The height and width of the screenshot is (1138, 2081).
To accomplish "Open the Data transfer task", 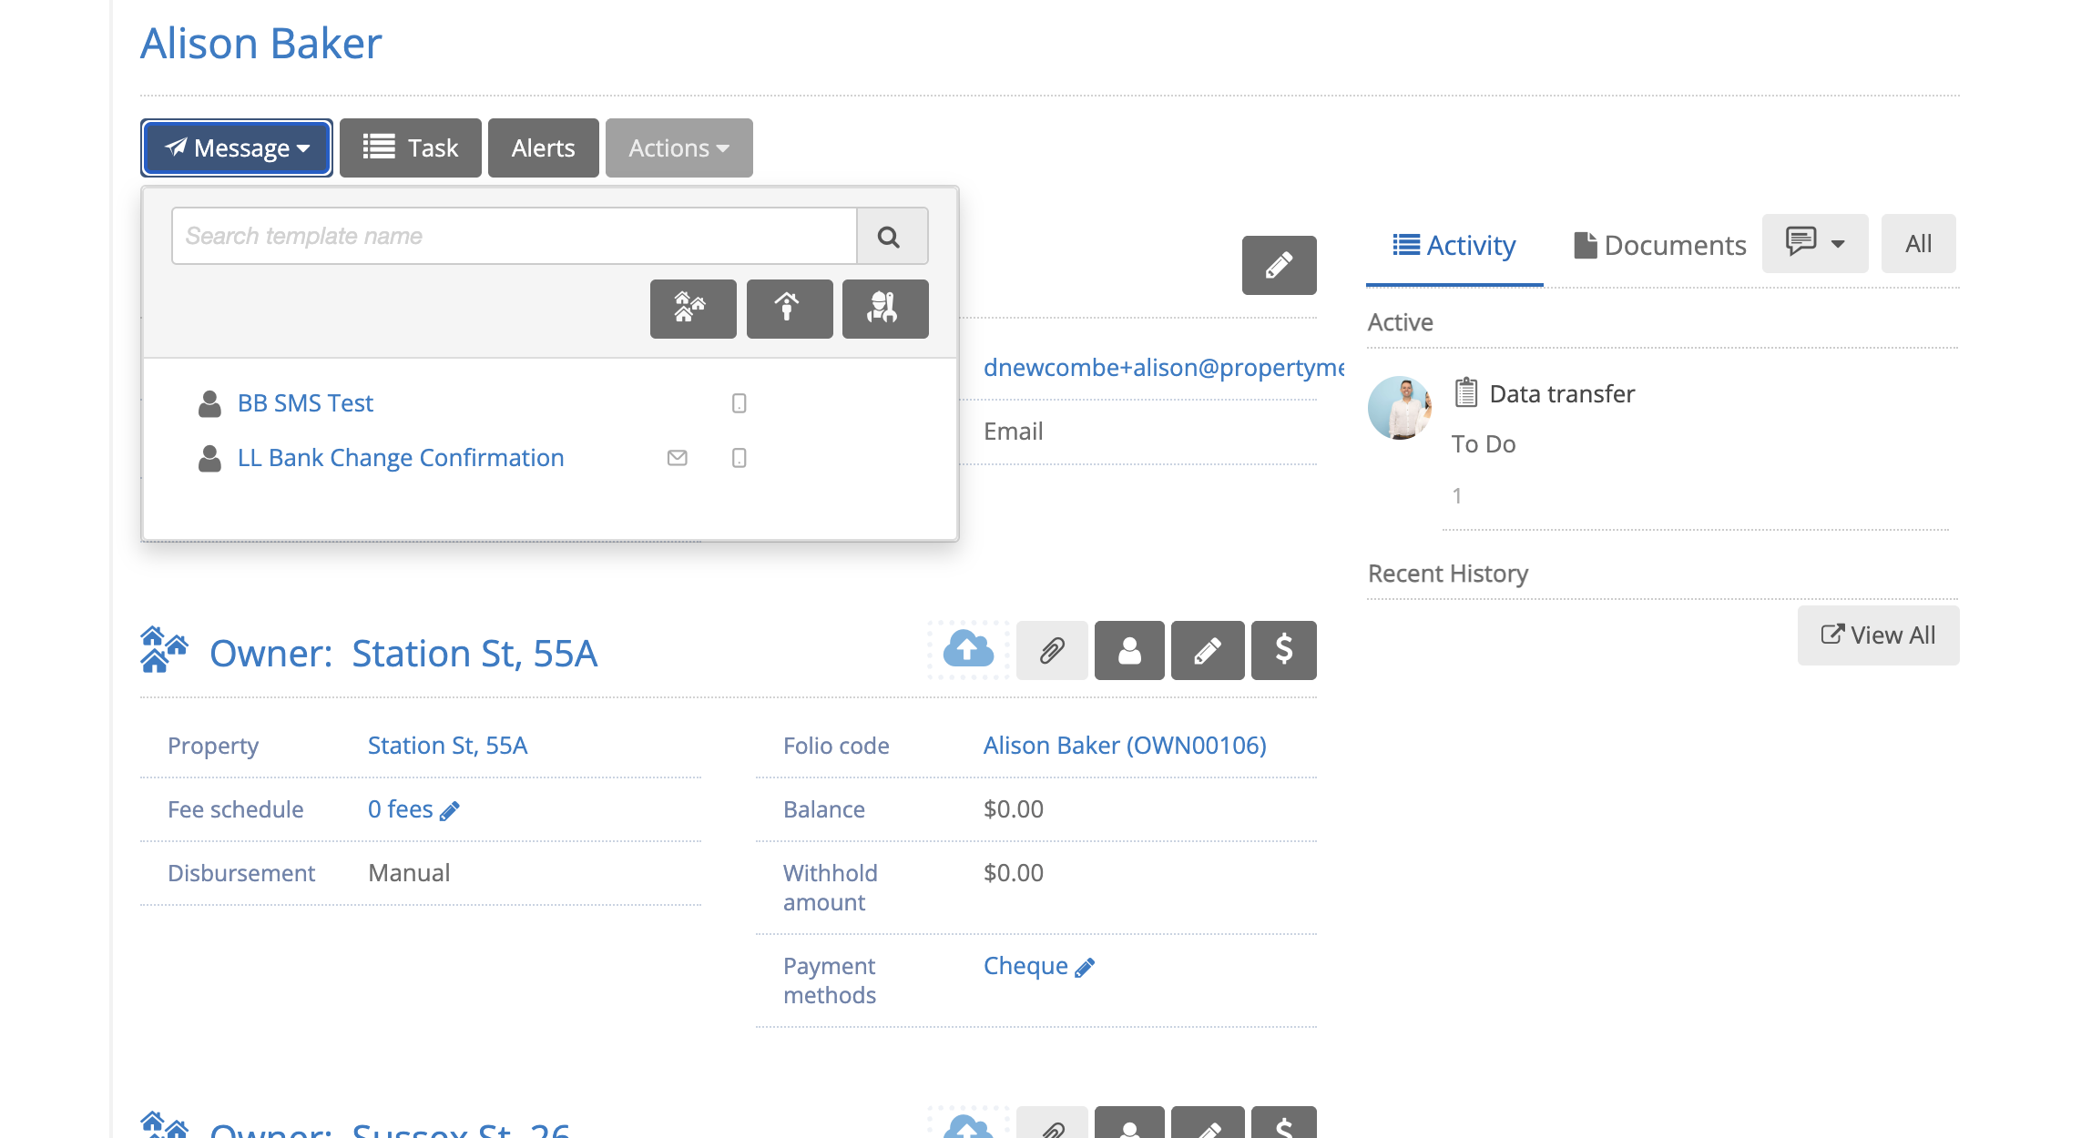I will pyautogui.click(x=1562, y=393).
